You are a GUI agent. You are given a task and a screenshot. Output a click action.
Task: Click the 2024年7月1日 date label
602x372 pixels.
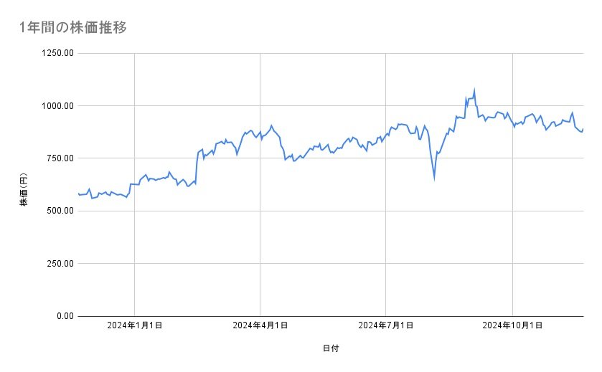(x=386, y=326)
